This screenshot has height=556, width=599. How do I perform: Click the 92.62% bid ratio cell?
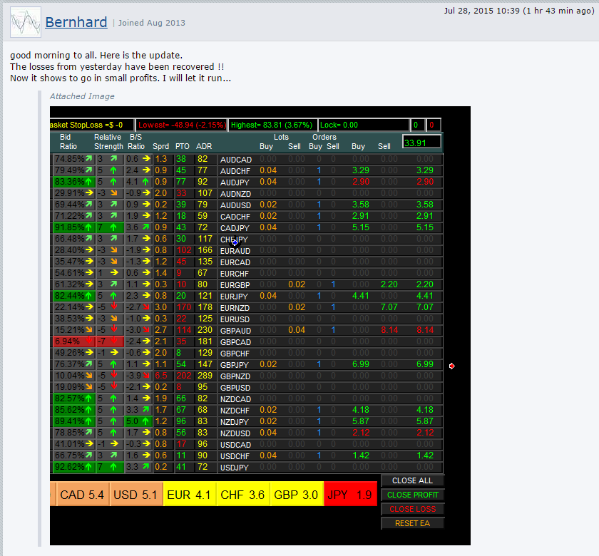73,467
